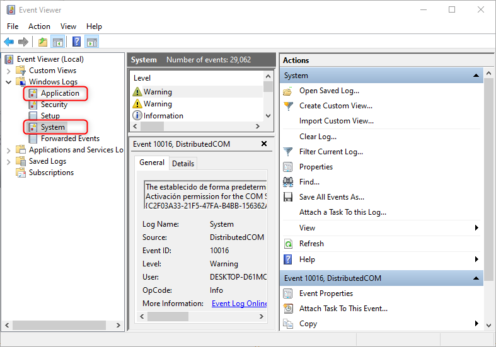Toggle the Show/Hide Console Tree icon

point(58,42)
